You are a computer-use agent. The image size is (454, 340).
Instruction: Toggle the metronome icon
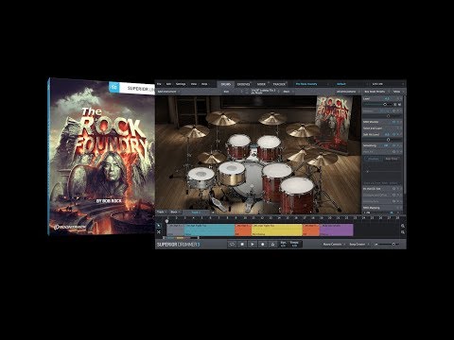[272, 244]
